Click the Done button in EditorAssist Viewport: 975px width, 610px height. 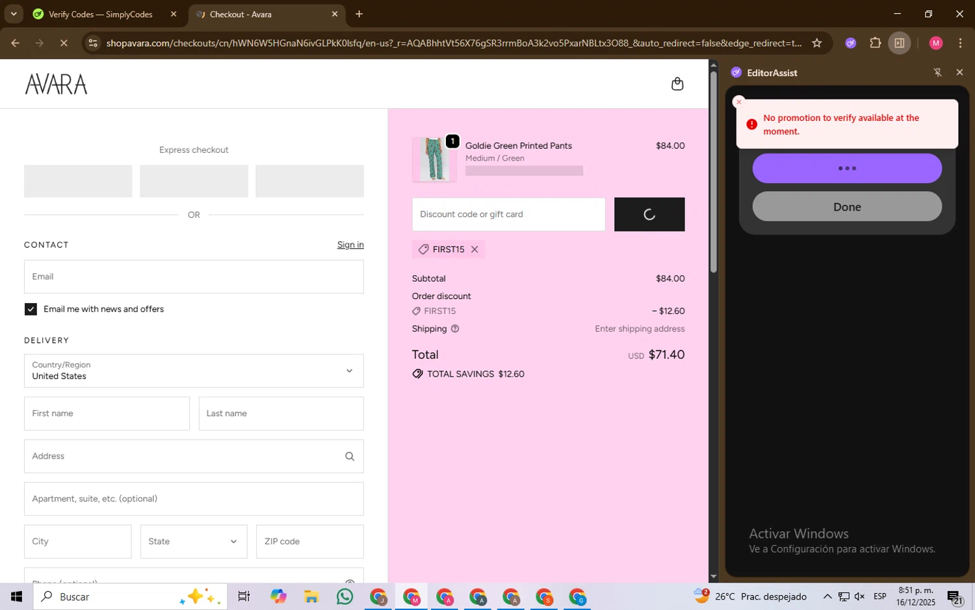click(x=847, y=207)
